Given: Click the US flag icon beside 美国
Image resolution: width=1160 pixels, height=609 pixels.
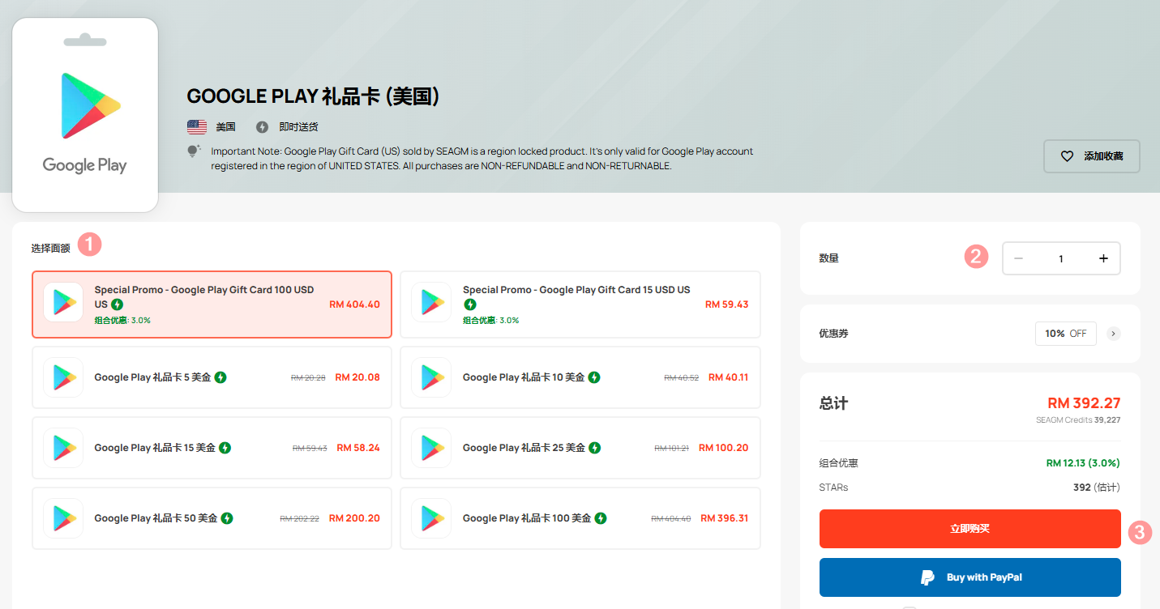Looking at the screenshot, I should pyautogui.click(x=197, y=127).
